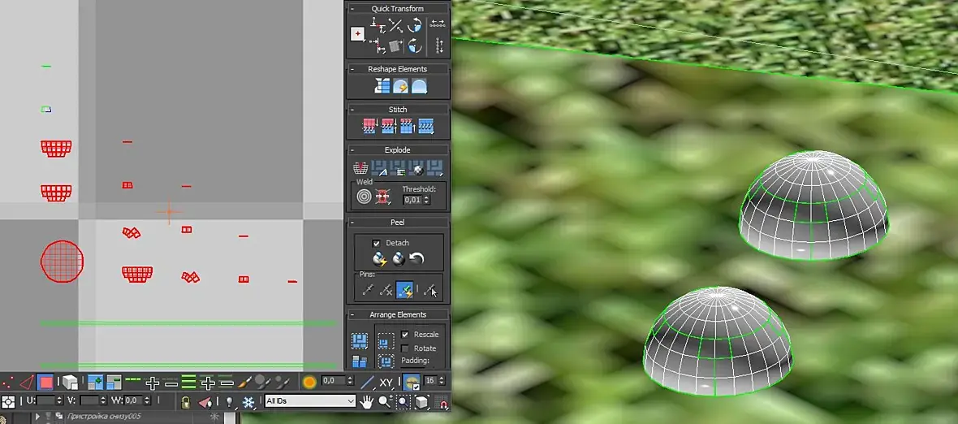Click the Display Only Selected Polygons cube icon
This screenshot has height=424, width=958.
pos(421,401)
